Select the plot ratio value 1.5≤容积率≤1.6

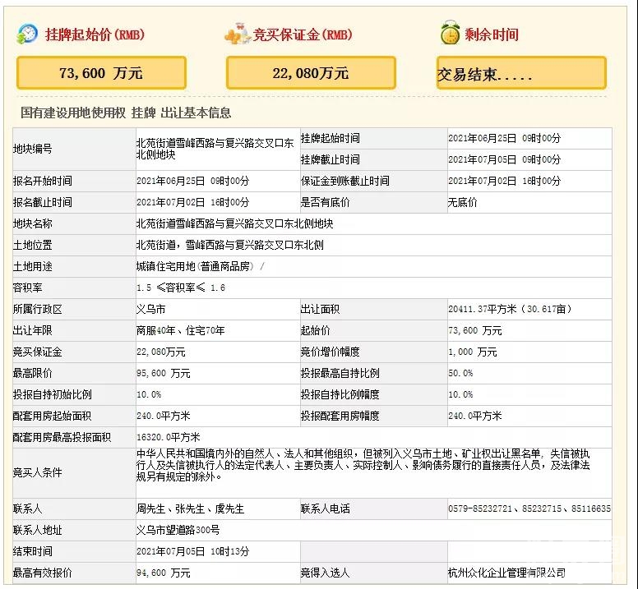point(181,288)
